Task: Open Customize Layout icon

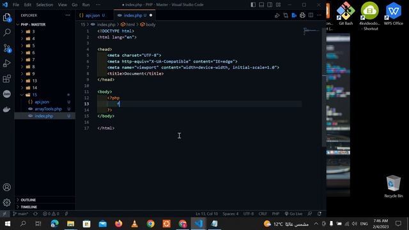Action: click(x=279, y=4)
